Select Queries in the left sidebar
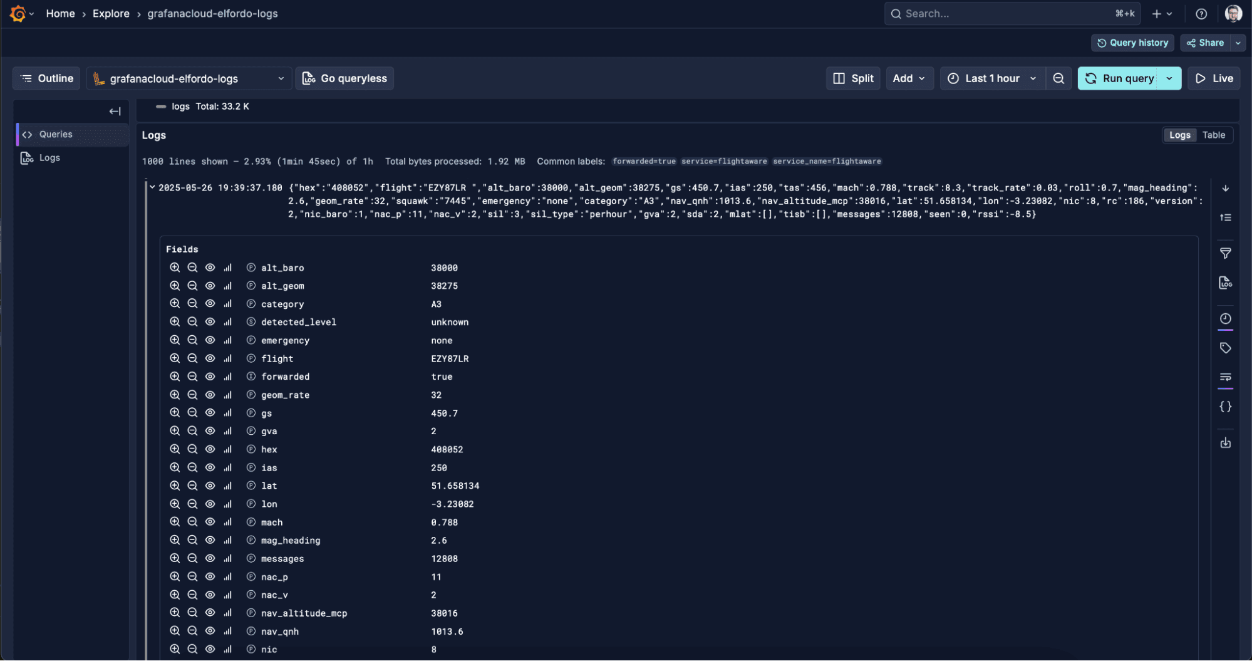The height and width of the screenshot is (661, 1252). point(56,134)
